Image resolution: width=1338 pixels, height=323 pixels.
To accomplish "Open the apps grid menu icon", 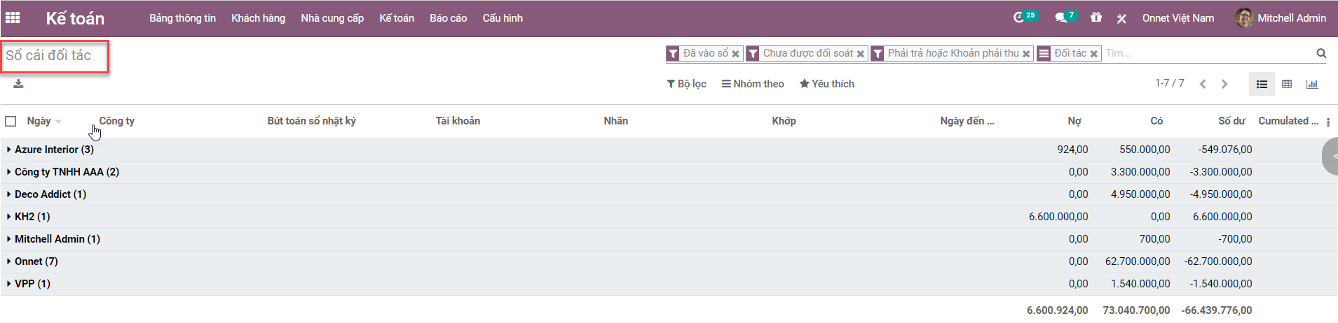I will click(13, 18).
